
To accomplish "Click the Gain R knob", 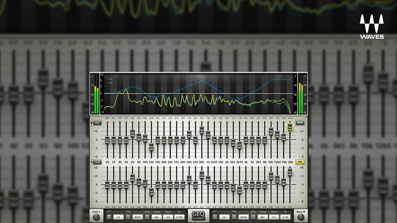I will coord(300,217).
